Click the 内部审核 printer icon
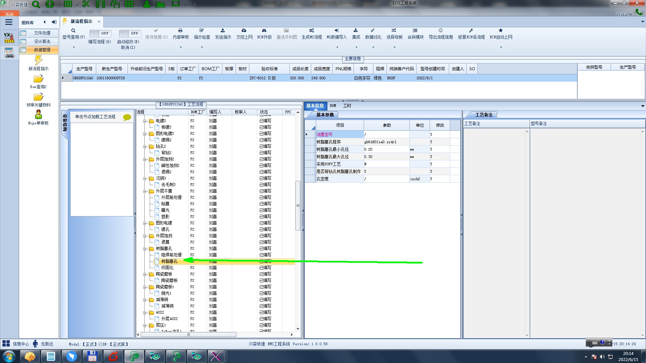 coord(180,31)
